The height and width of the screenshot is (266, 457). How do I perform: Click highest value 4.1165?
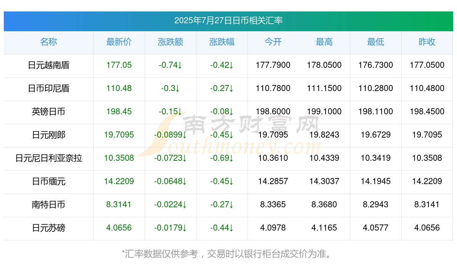click(x=324, y=228)
